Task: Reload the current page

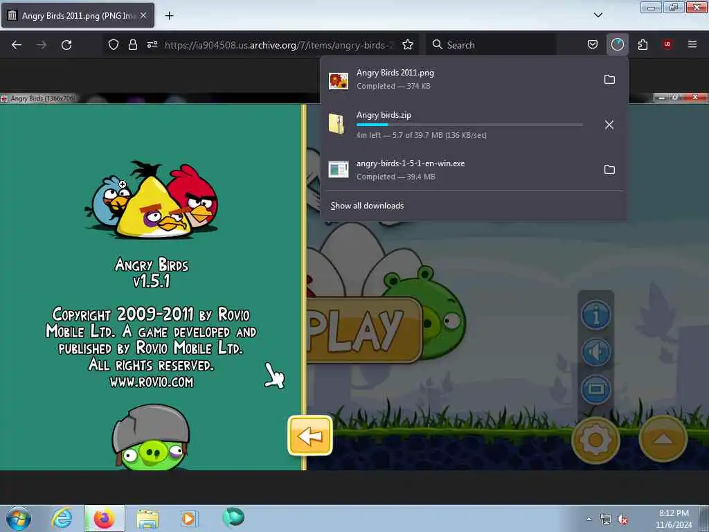Action: (x=66, y=45)
